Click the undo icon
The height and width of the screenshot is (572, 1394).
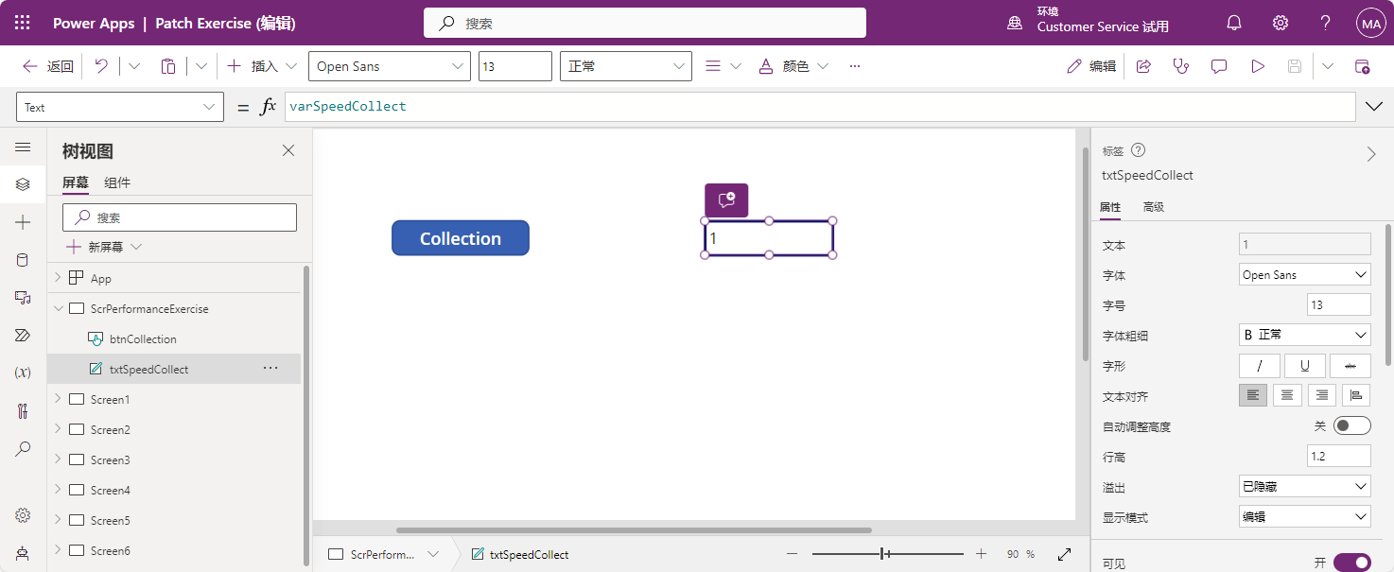point(101,66)
